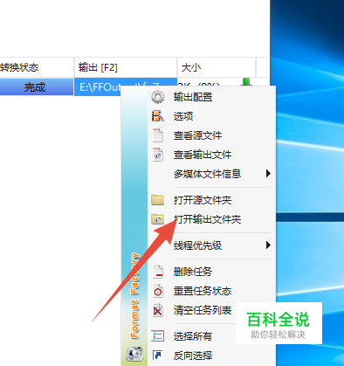Open the 多媒体文件信息 submenu label
This screenshot has height=366, width=344.
click(207, 174)
